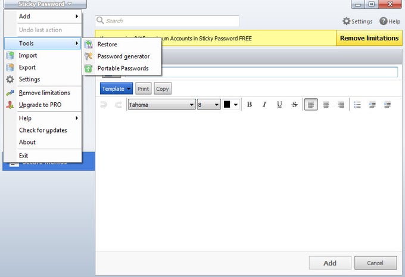405x277 pixels.
Task: Click the Upgrade to PRO person icon
Action: [x=10, y=105]
